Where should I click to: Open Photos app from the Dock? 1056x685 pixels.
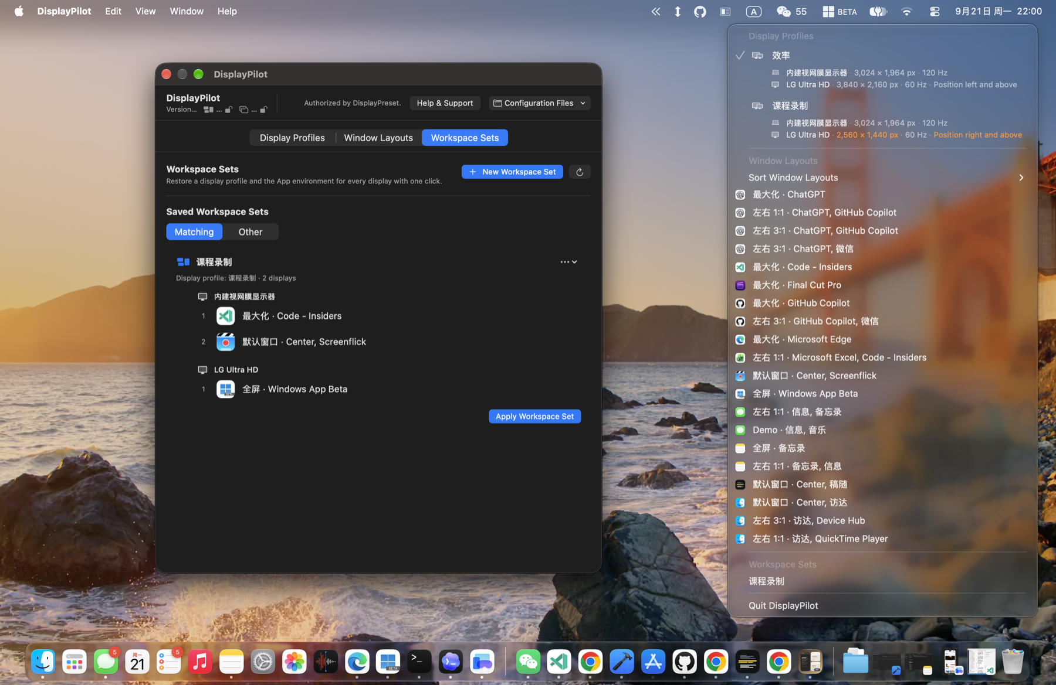click(x=294, y=662)
